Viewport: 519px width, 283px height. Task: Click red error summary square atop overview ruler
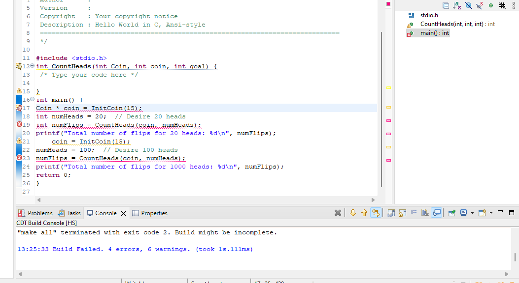coord(388,4)
